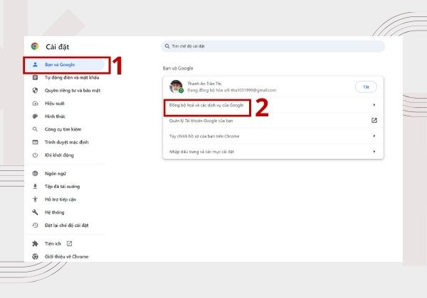Open the Tiện ích puzzle piece icon
427x298 pixels.
coord(35,243)
